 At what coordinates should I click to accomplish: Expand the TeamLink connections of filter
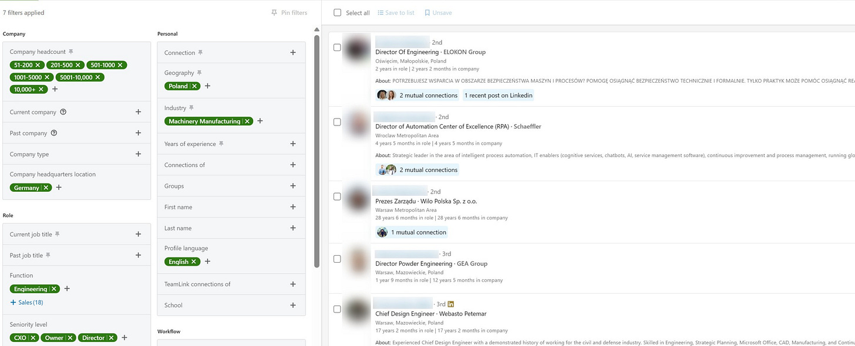[x=293, y=284]
